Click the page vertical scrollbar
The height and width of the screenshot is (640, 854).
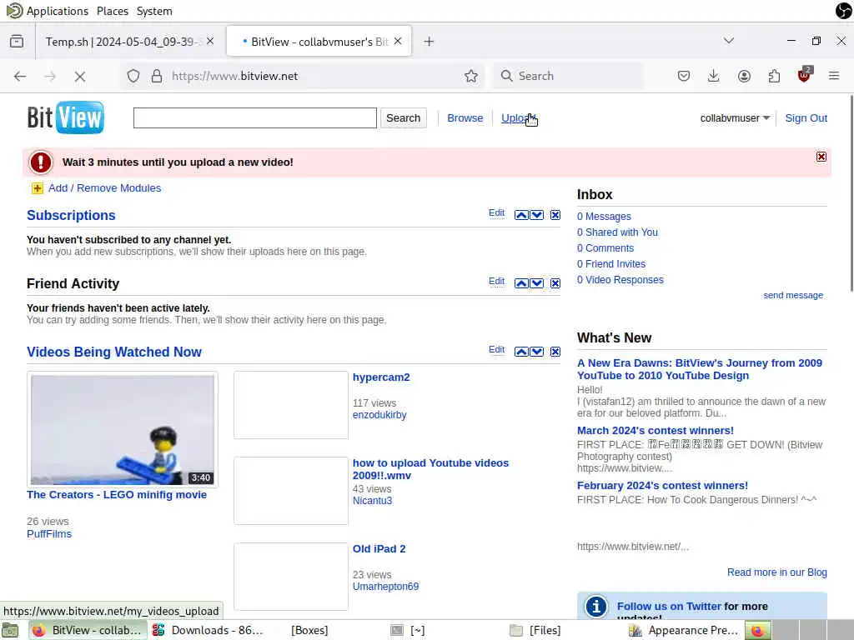(851, 192)
